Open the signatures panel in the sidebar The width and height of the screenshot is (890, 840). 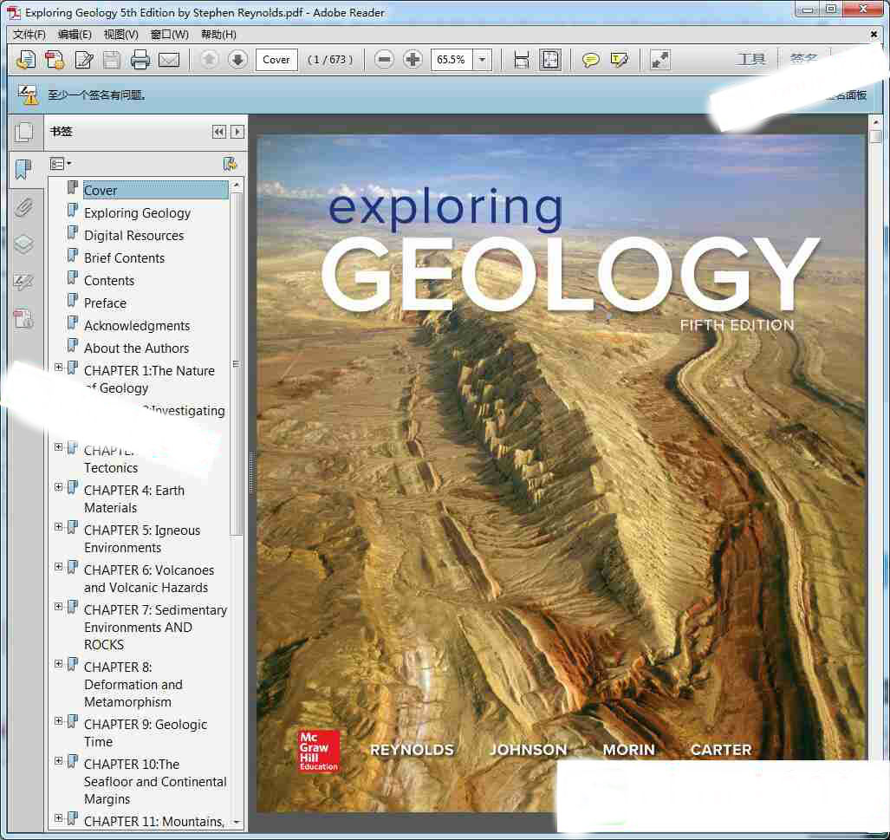coord(24,282)
